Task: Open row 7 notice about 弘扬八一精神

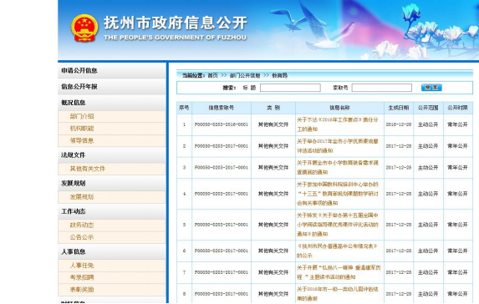Action: coord(339,272)
